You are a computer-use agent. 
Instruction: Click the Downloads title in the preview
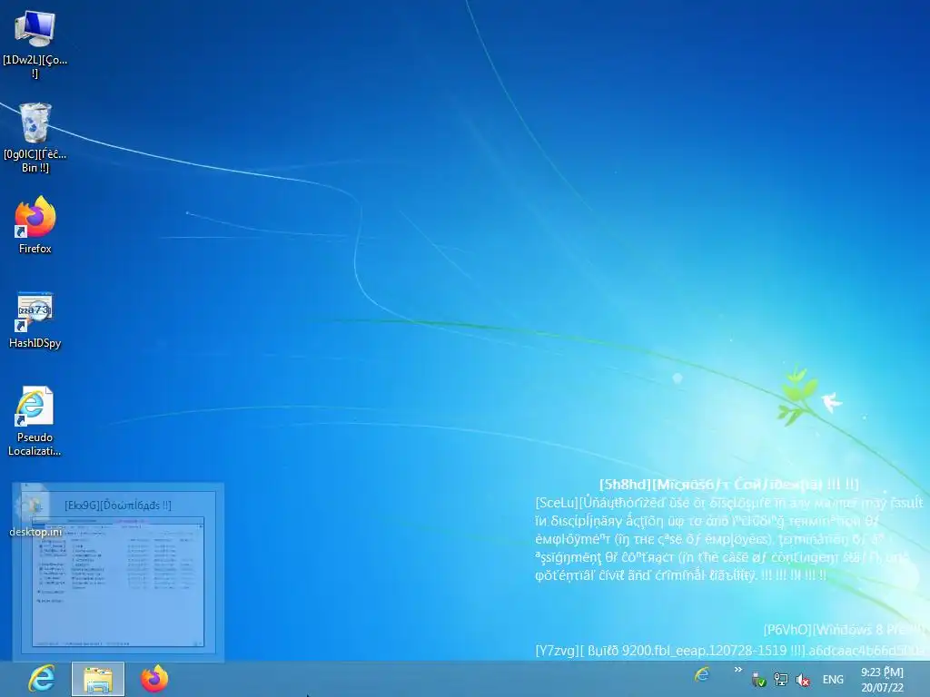point(118,505)
